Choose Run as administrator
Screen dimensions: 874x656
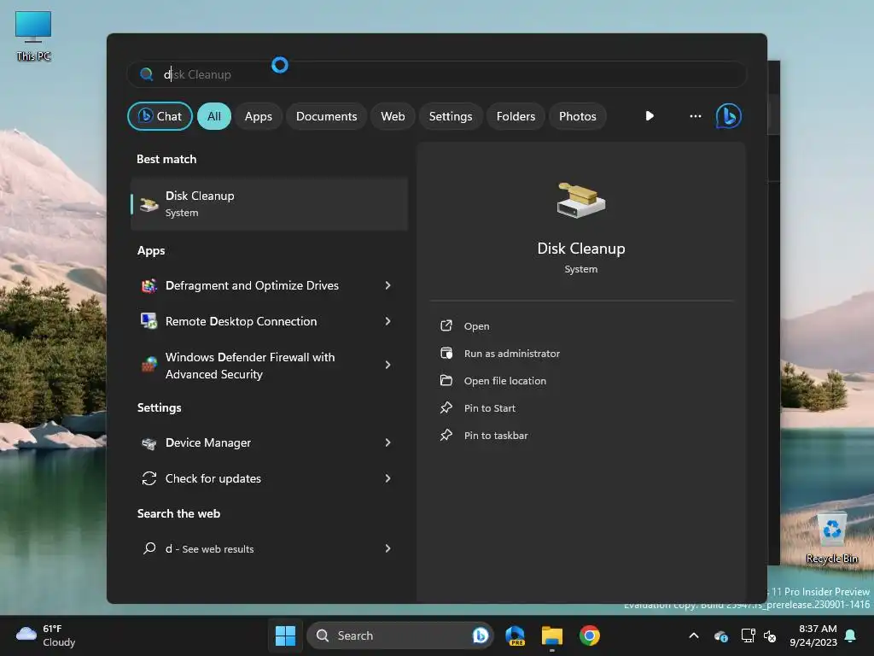[512, 354]
